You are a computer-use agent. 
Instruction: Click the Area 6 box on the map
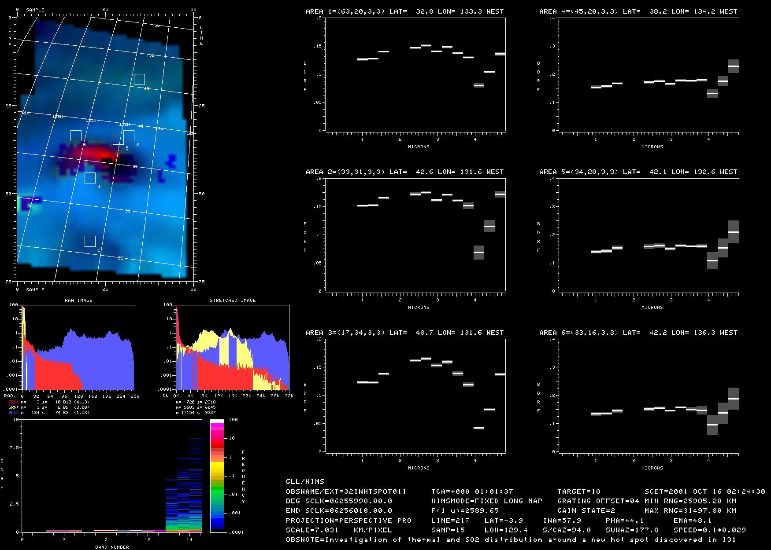pos(76,136)
